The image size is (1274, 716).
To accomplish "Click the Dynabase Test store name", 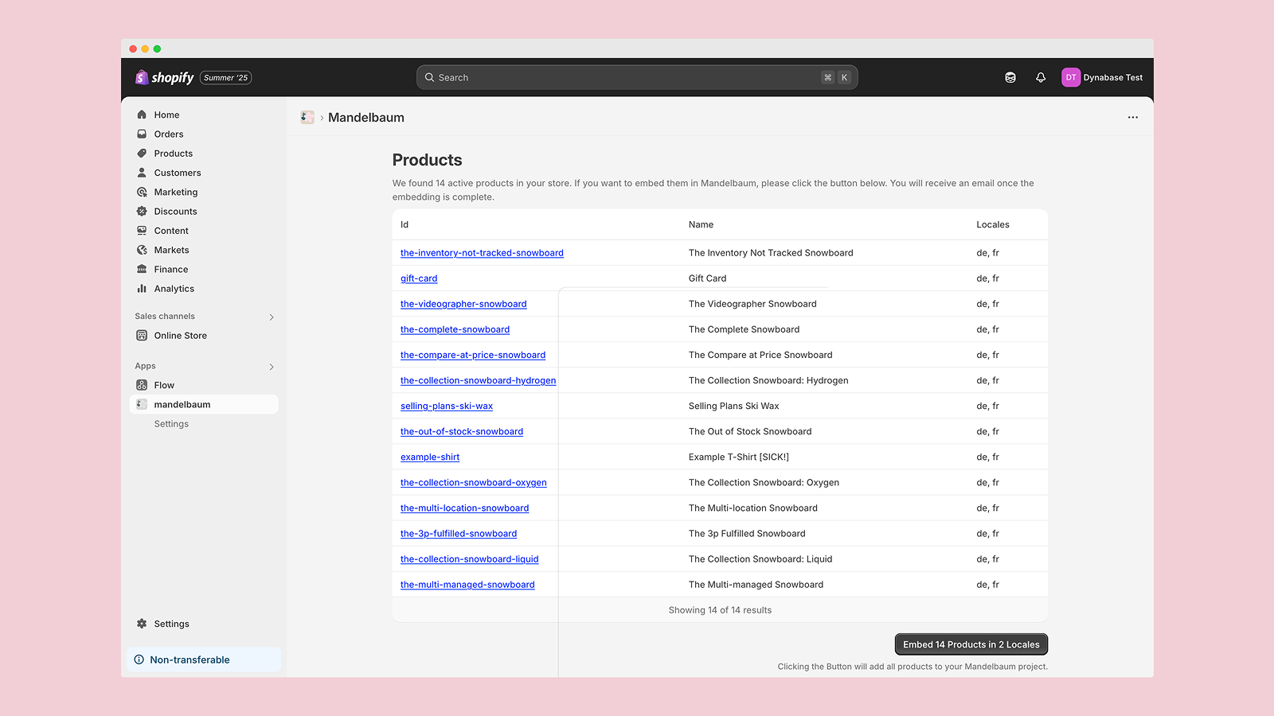I will (1112, 77).
